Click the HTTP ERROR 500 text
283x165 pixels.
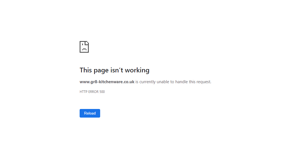[x=92, y=92]
